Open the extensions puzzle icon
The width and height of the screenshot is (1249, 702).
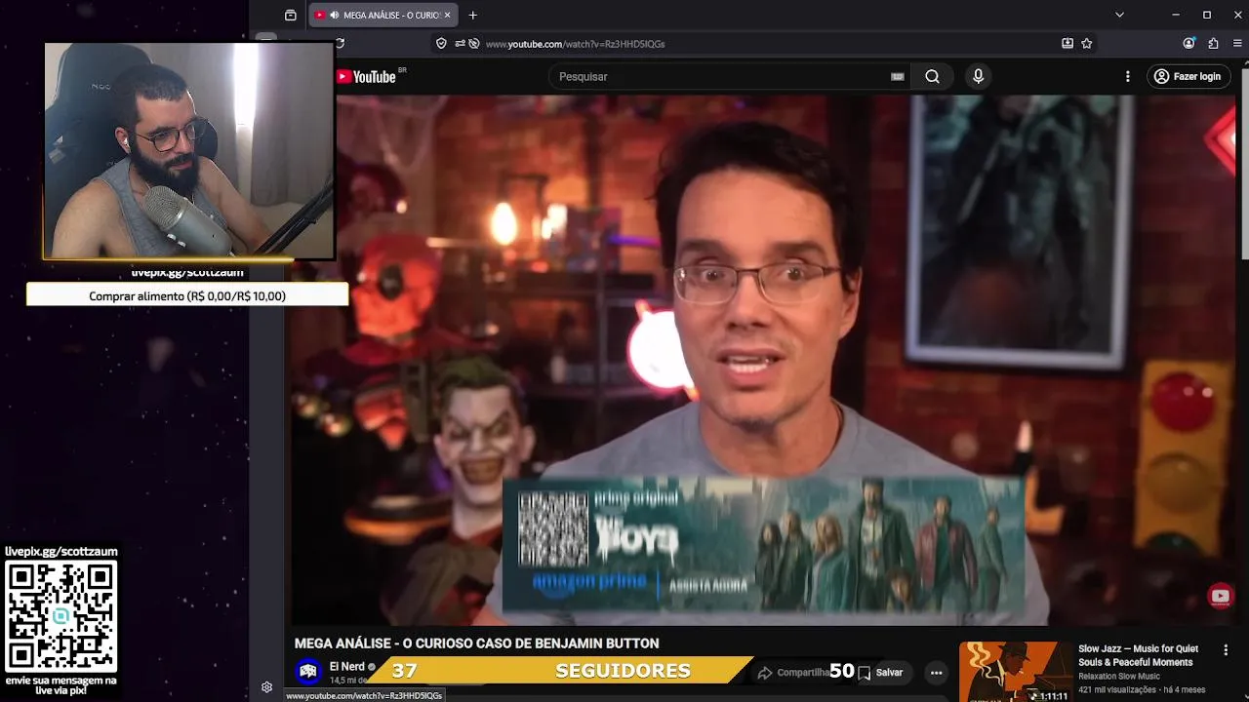1213,43
